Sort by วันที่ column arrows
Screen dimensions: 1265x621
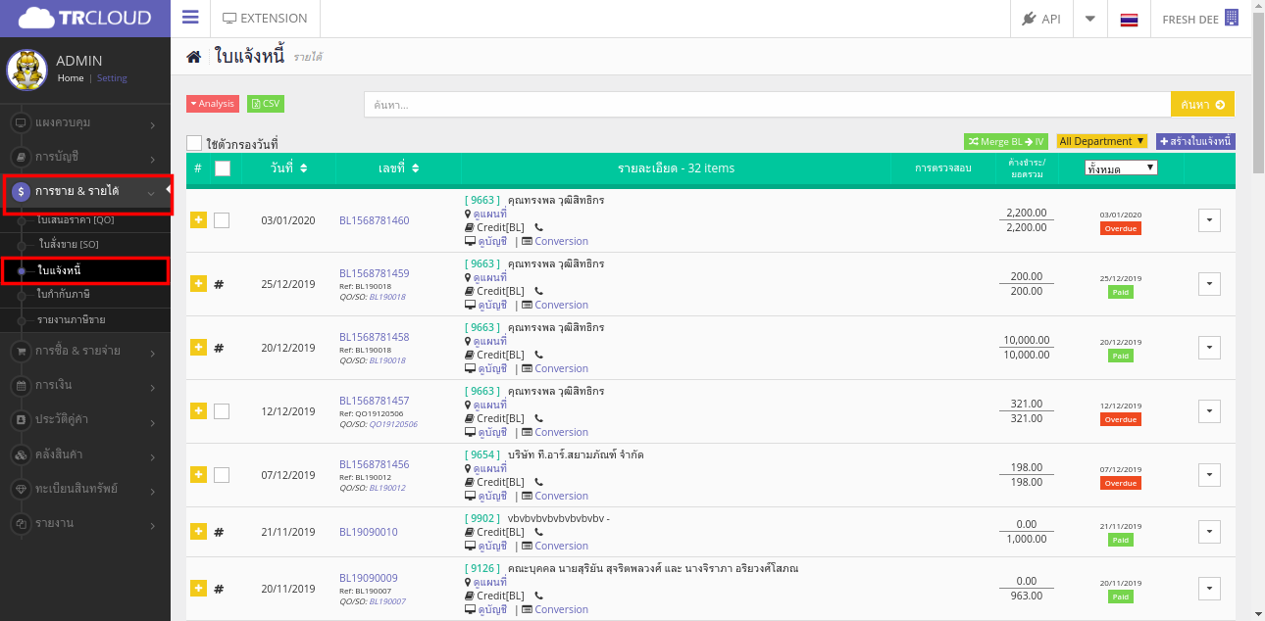coord(304,168)
